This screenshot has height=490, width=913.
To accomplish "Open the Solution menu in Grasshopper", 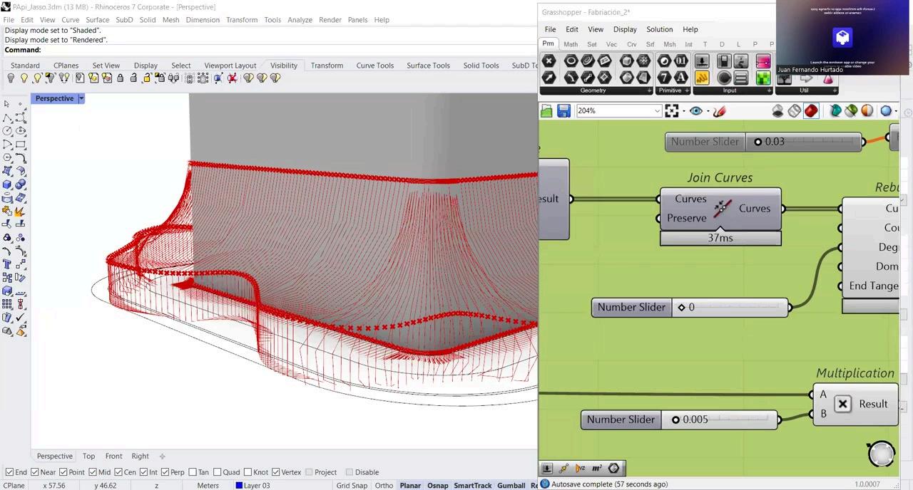I will tap(659, 29).
